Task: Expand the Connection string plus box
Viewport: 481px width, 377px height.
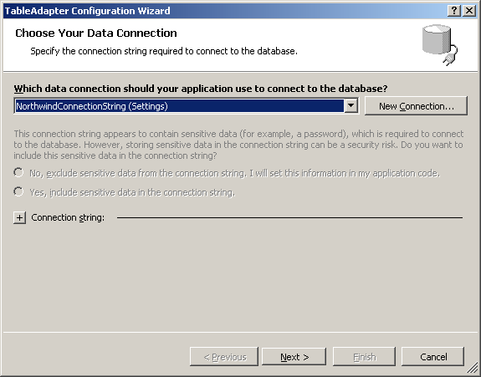Action: 19,217
